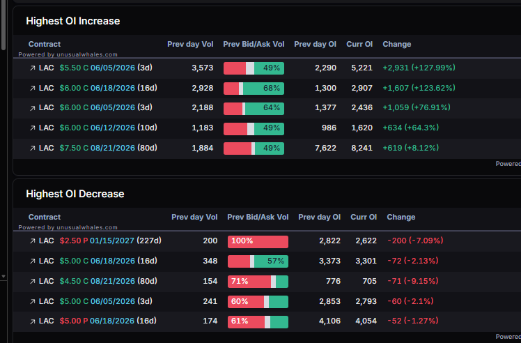This screenshot has width=521, height=343.
Task: Click the 60% bid/ask volume bar
Action: (258, 302)
